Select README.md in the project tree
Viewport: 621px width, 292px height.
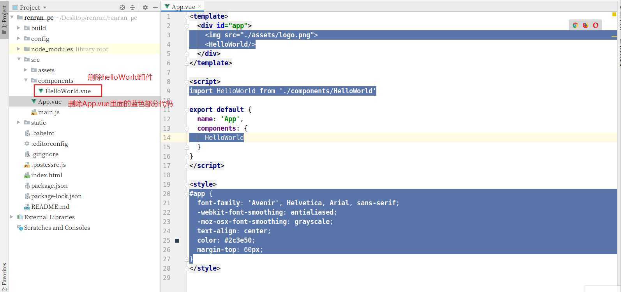tap(50, 207)
